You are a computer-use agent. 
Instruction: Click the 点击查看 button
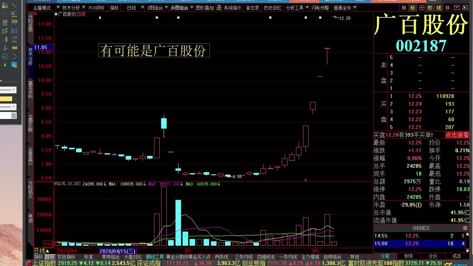click(457, 135)
